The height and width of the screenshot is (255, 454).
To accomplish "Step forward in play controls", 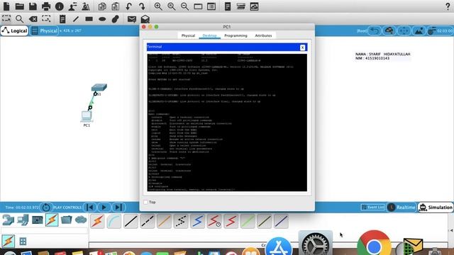I will point(118,208).
